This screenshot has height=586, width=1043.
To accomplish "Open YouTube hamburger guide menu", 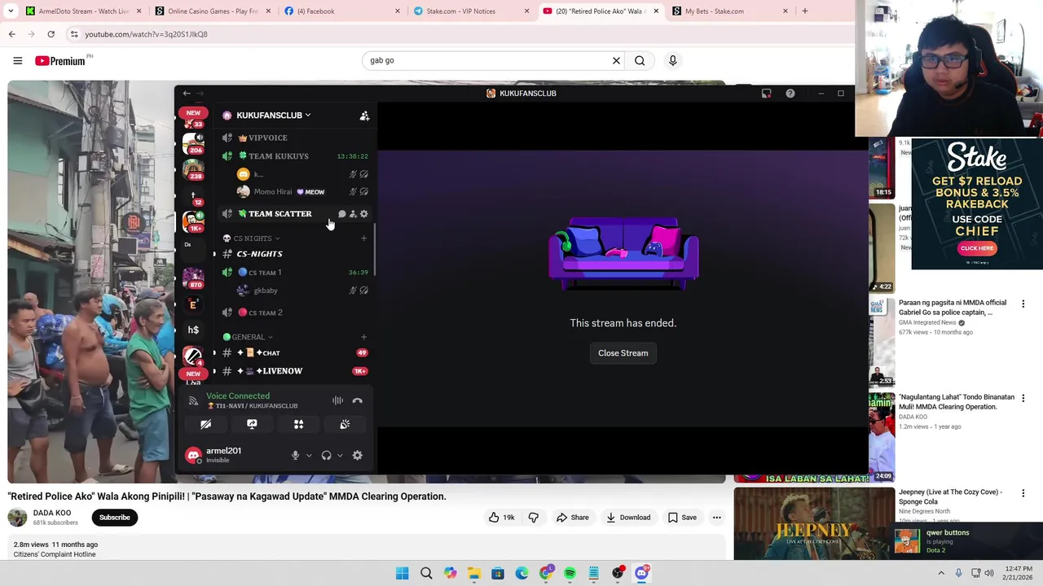I will click(x=17, y=60).
